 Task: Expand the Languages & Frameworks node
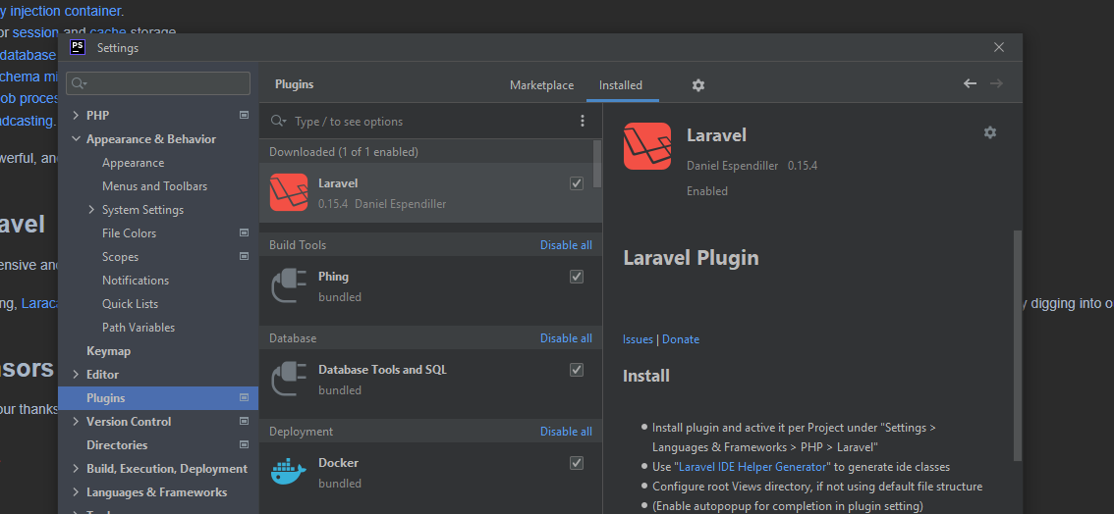77,492
